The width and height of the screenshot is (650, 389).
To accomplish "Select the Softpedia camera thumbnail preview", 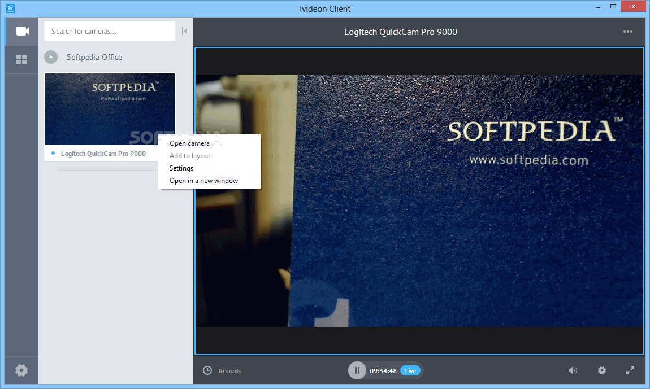I will pos(110,109).
